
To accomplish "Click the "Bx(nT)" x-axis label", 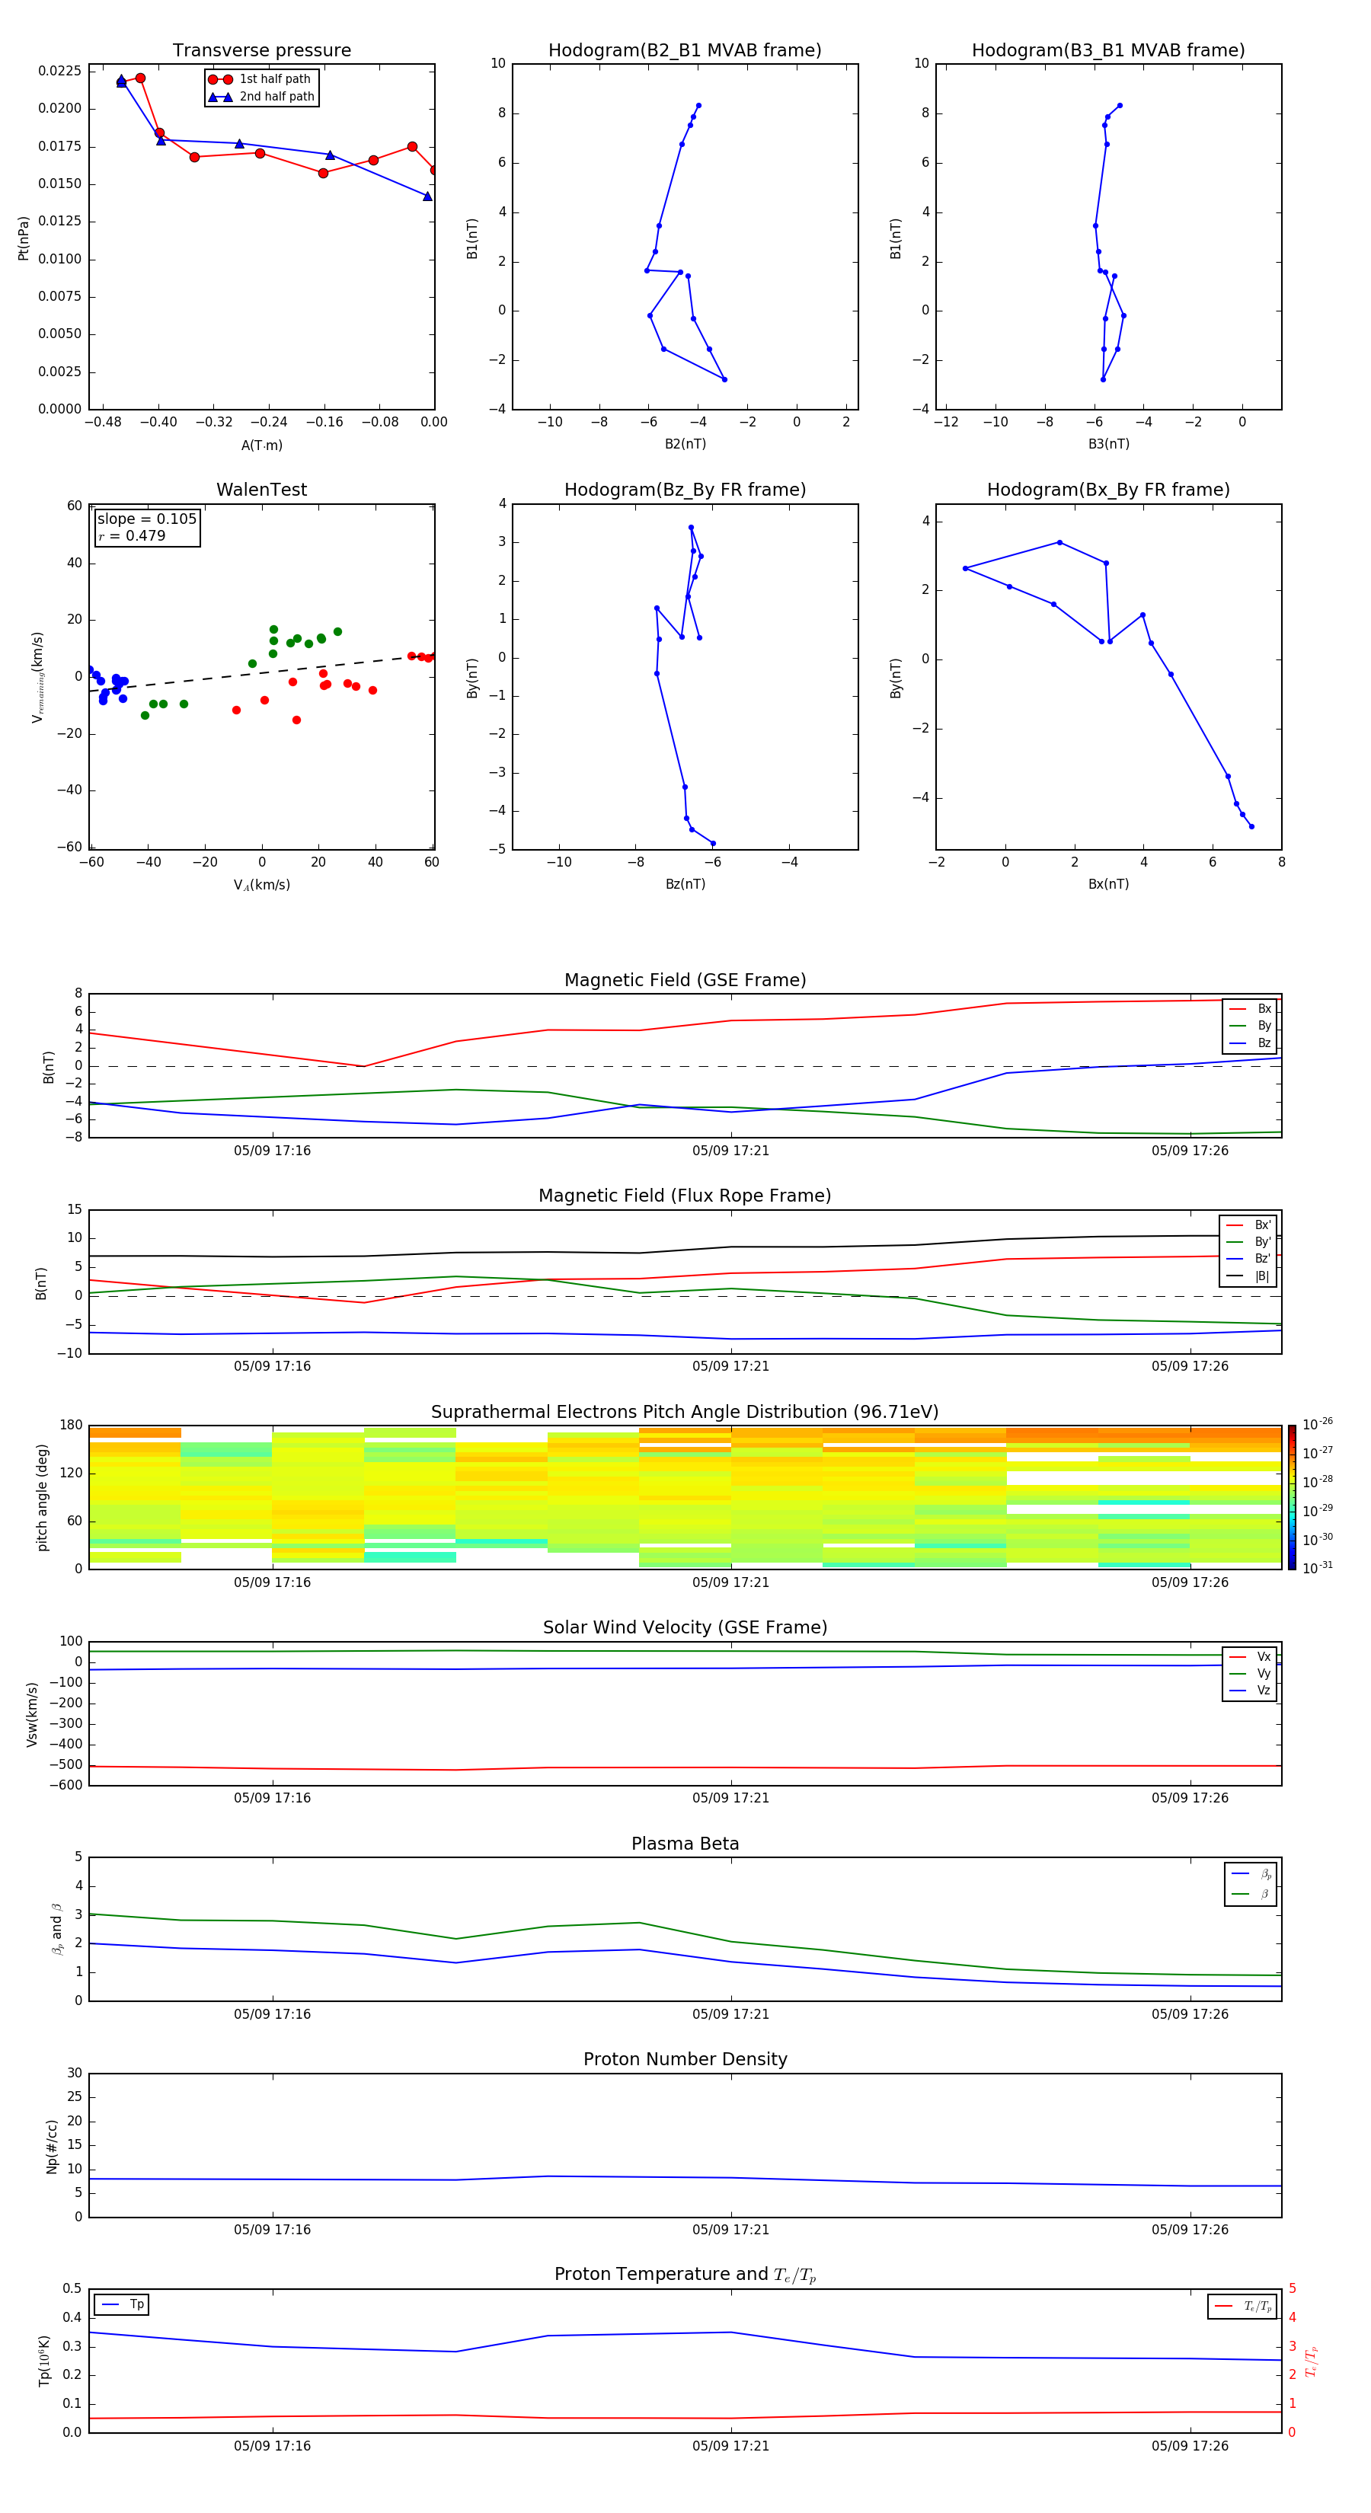I will point(1108,884).
